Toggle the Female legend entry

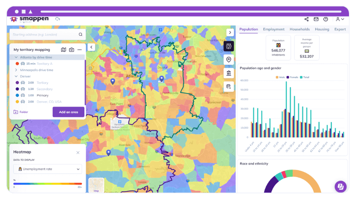click(x=292, y=77)
